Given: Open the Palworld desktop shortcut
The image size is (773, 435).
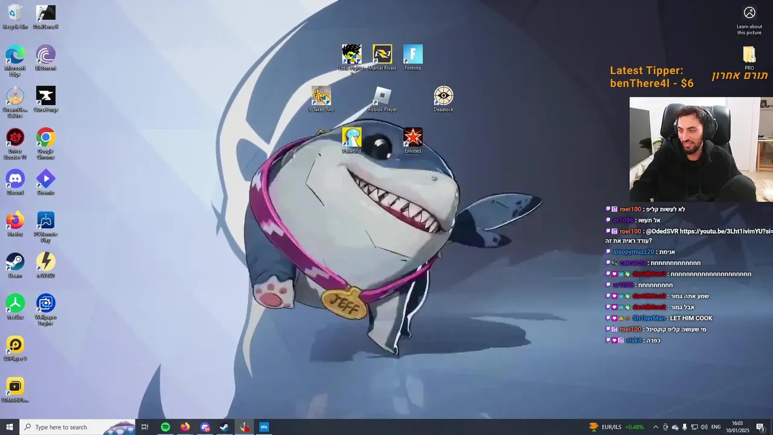Looking at the screenshot, I should point(351,140).
